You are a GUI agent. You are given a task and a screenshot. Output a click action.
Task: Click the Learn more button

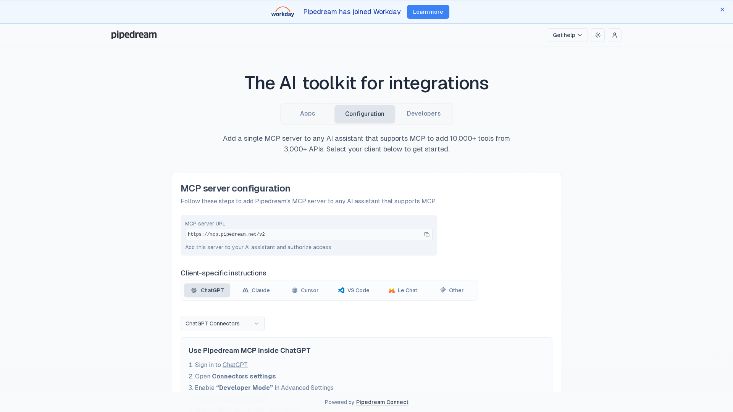(428, 12)
